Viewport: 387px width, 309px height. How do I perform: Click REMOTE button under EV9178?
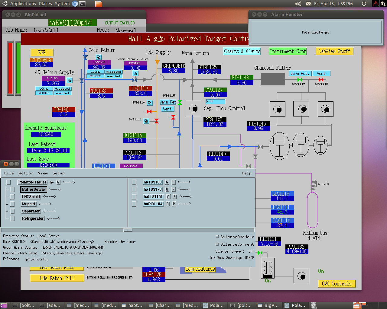[x=95, y=76]
